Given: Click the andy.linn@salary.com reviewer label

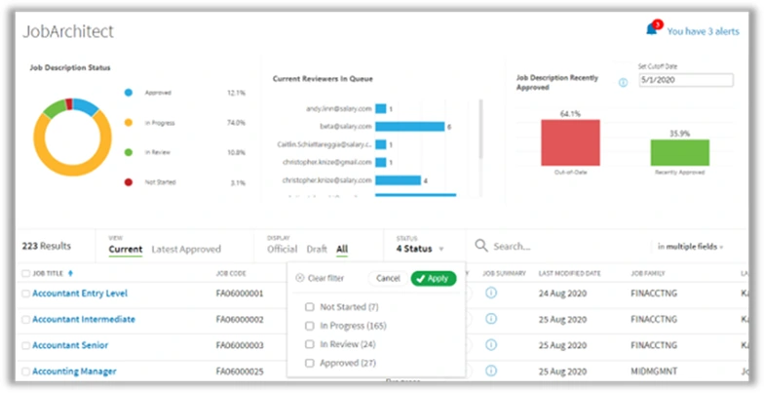Looking at the screenshot, I should 339,109.
